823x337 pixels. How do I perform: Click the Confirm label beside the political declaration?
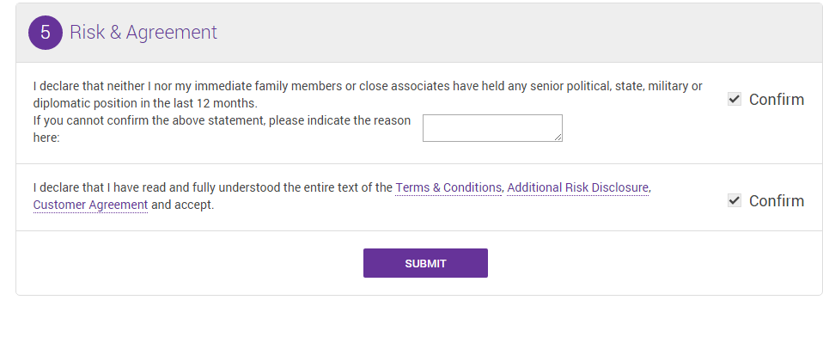pos(777,99)
